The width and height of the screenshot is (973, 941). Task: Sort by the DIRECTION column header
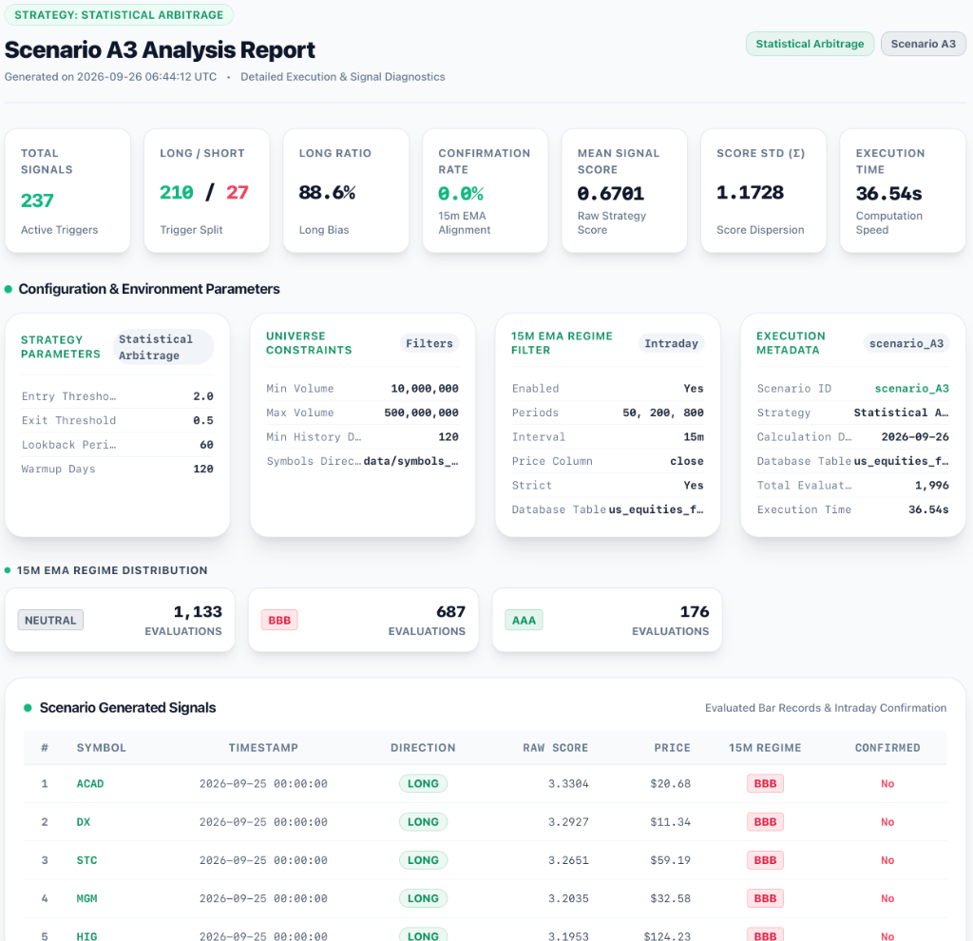423,748
